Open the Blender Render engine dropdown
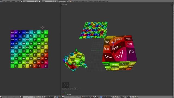The image size is (174, 98). tap(63, 1)
